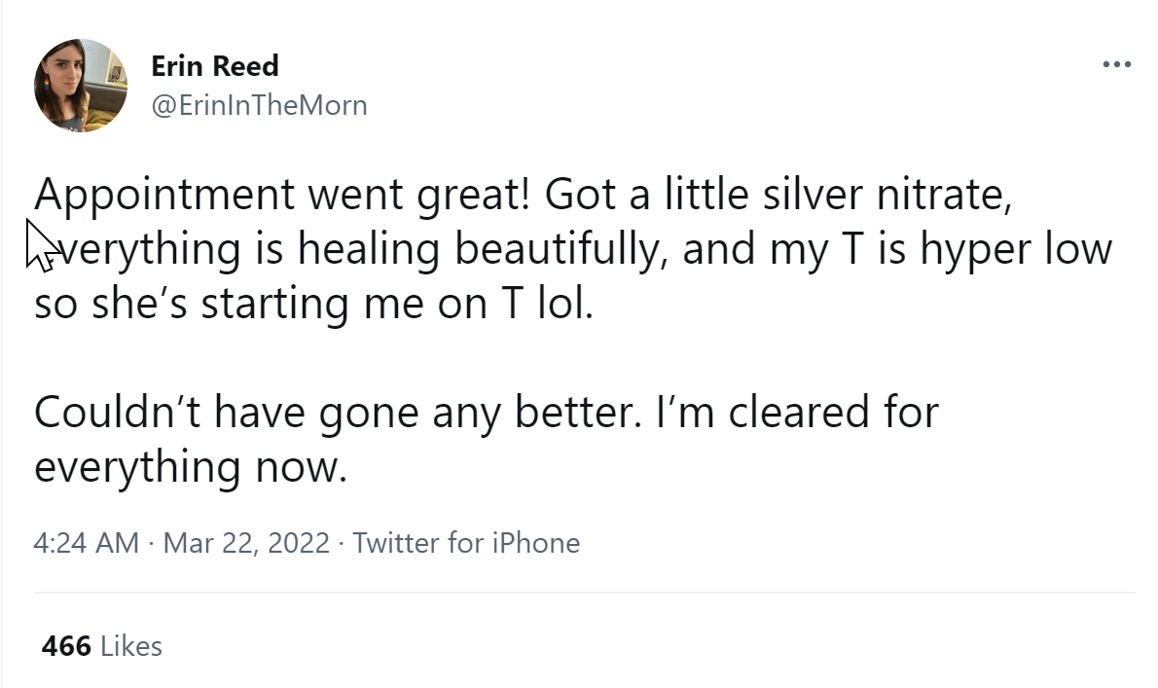The image size is (1158, 688).
Task: Open the tweet's three-dot More menu
Action: pyautogui.click(x=1116, y=65)
